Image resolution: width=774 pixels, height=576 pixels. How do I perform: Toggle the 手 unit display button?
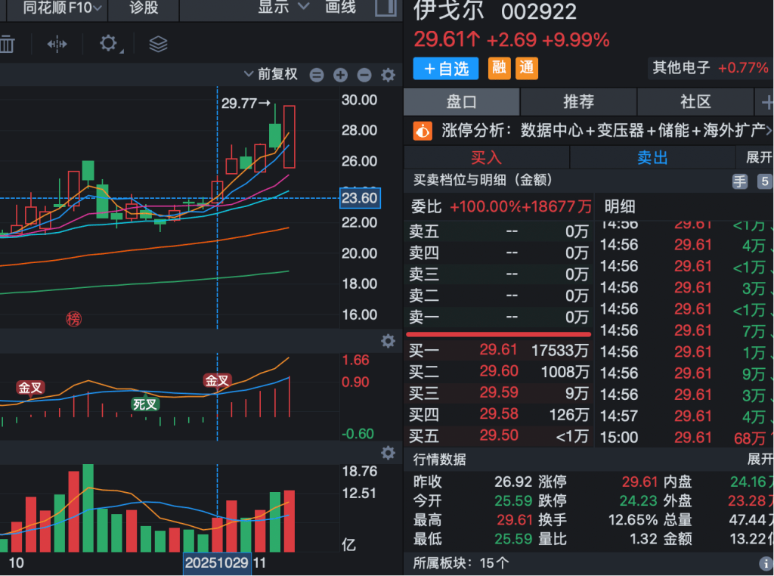click(740, 181)
